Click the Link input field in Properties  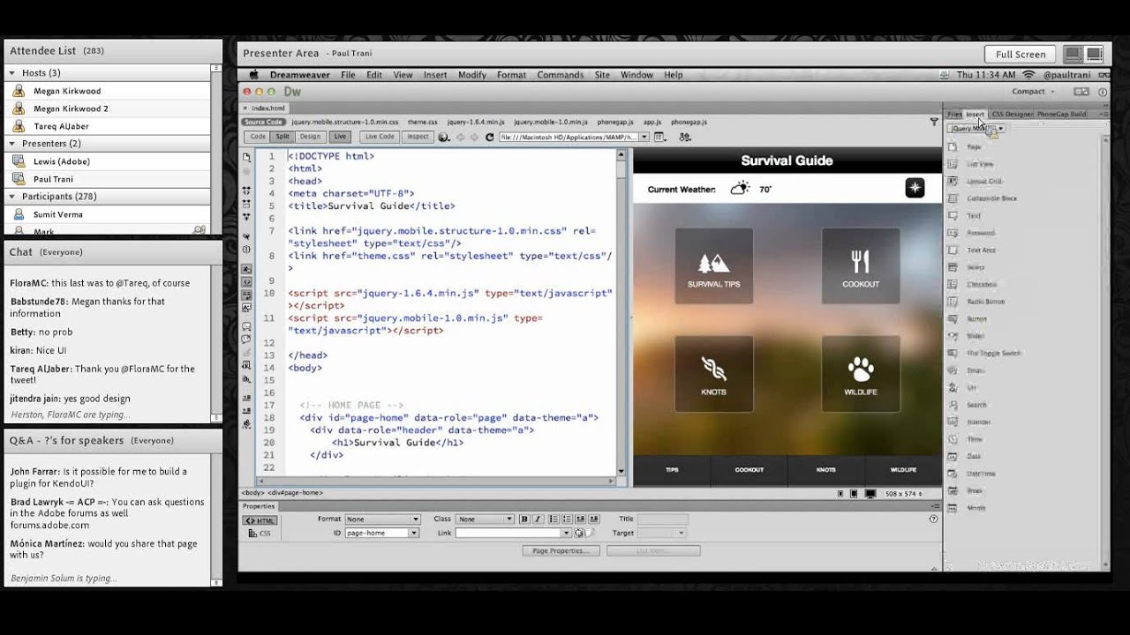[513, 533]
